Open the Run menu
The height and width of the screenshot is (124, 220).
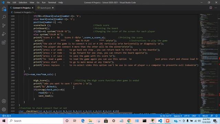tap(44, 2)
